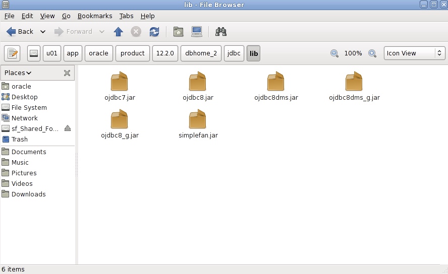
Task: Open the Places sidebar dropdown
Action: pos(18,73)
